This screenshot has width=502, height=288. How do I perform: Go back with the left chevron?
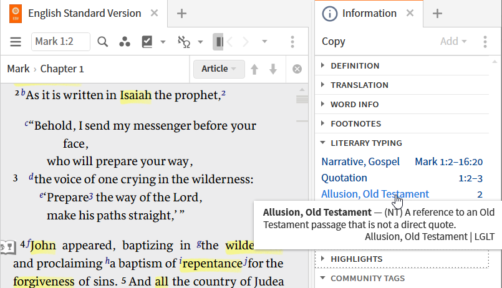click(x=229, y=42)
